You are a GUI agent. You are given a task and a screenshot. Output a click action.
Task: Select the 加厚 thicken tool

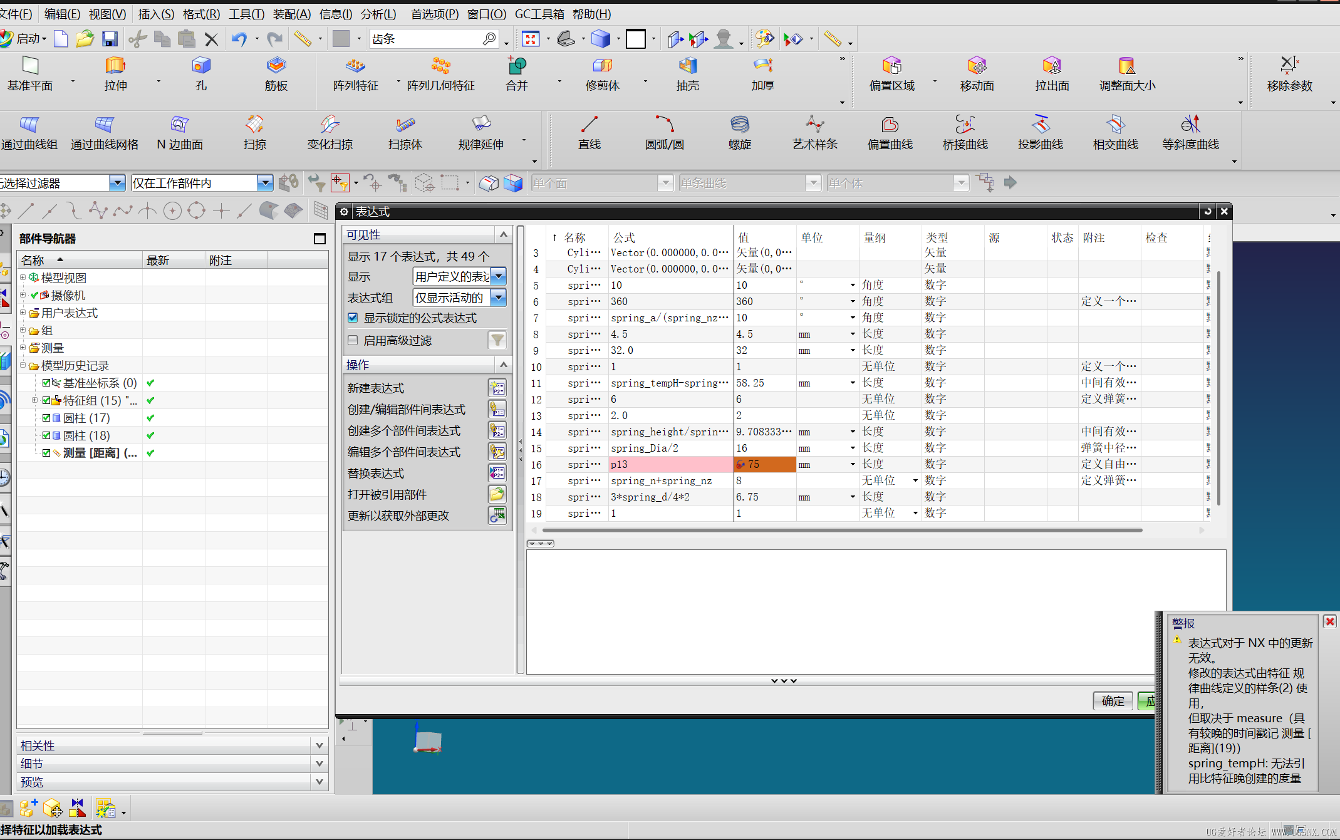[x=762, y=74]
